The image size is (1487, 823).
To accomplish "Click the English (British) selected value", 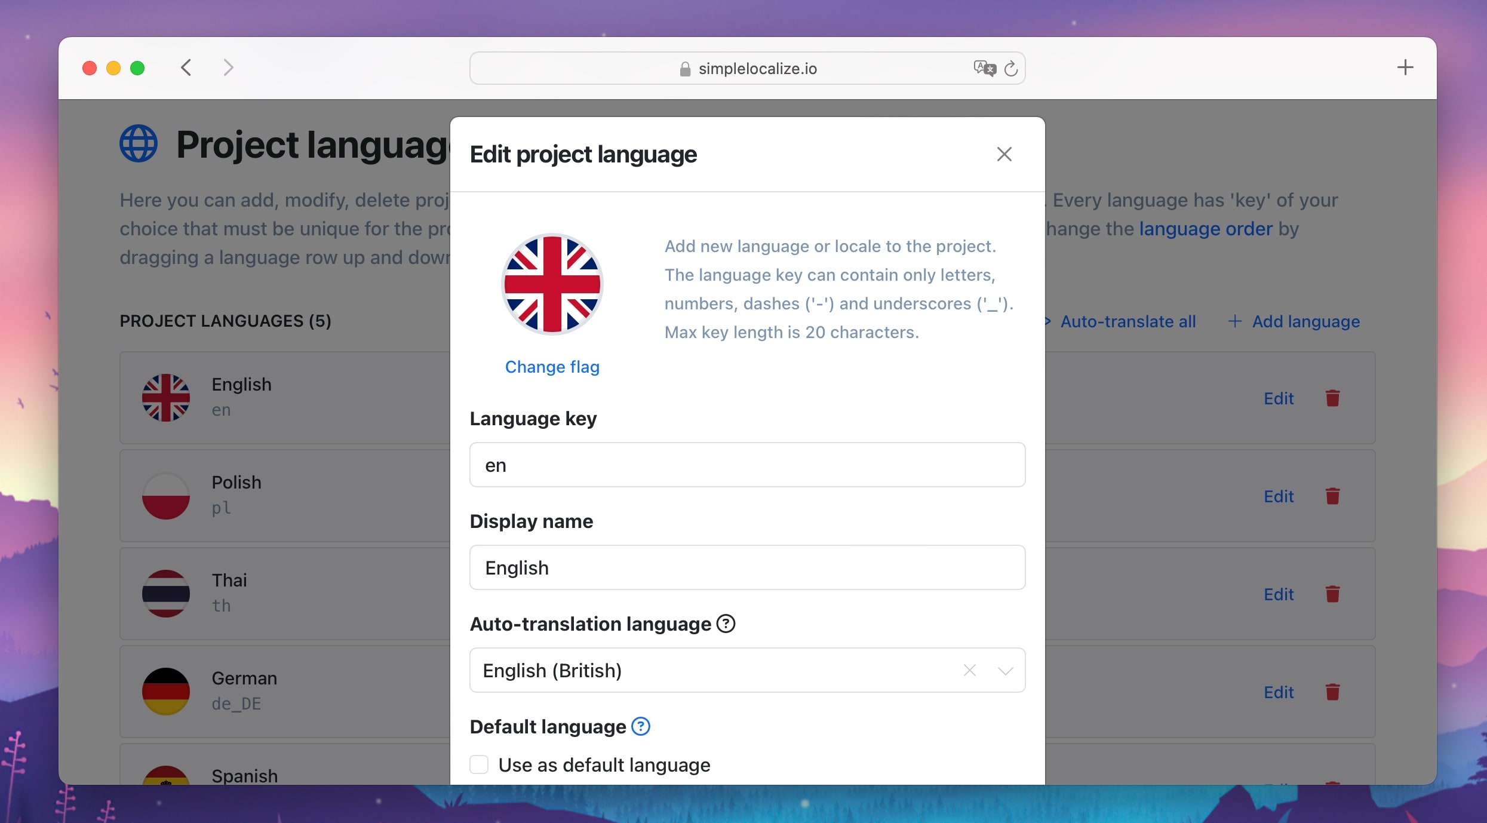I will [x=552, y=670].
